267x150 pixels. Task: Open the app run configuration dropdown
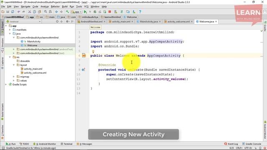pyautogui.click(x=76, y=12)
